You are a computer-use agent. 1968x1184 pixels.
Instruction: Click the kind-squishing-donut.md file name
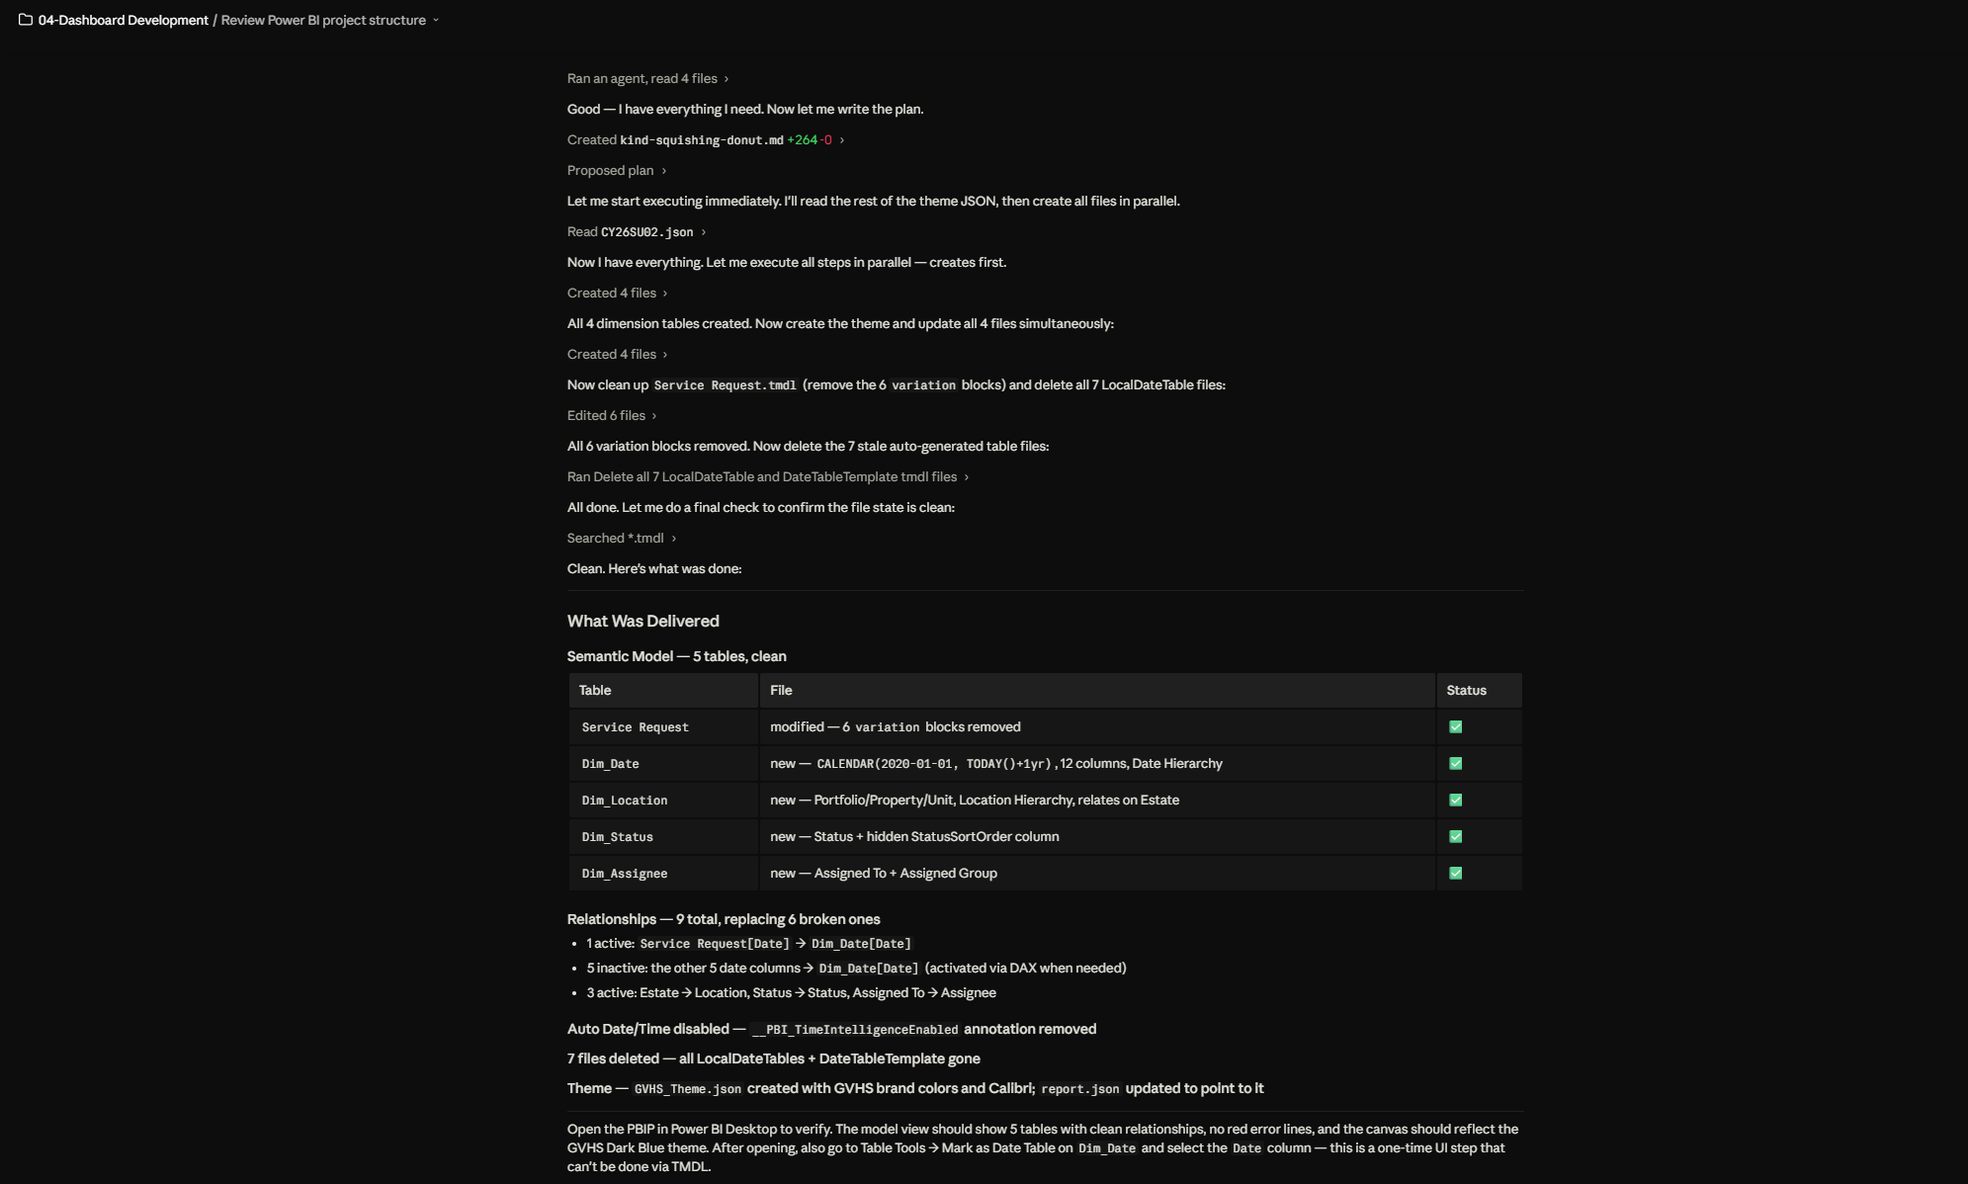click(x=701, y=140)
